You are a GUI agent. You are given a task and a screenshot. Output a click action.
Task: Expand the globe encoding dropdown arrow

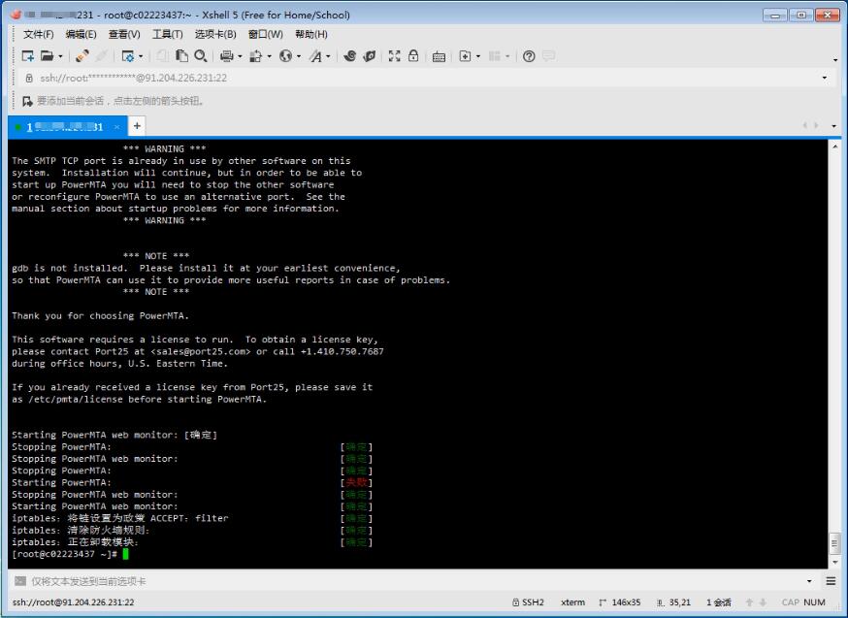299,56
